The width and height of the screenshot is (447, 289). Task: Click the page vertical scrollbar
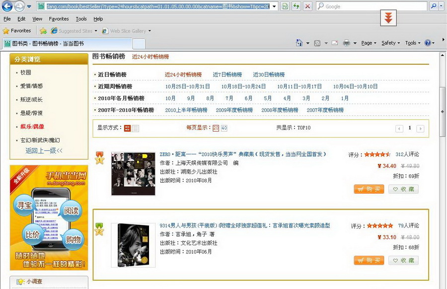click(x=442, y=112)
